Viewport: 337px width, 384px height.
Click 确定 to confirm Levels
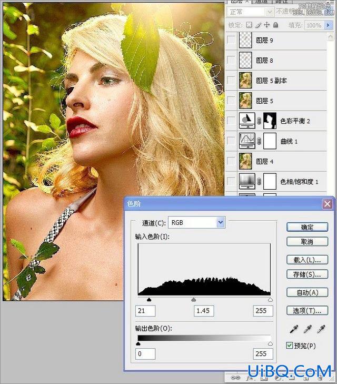click(x=307, y=227)
